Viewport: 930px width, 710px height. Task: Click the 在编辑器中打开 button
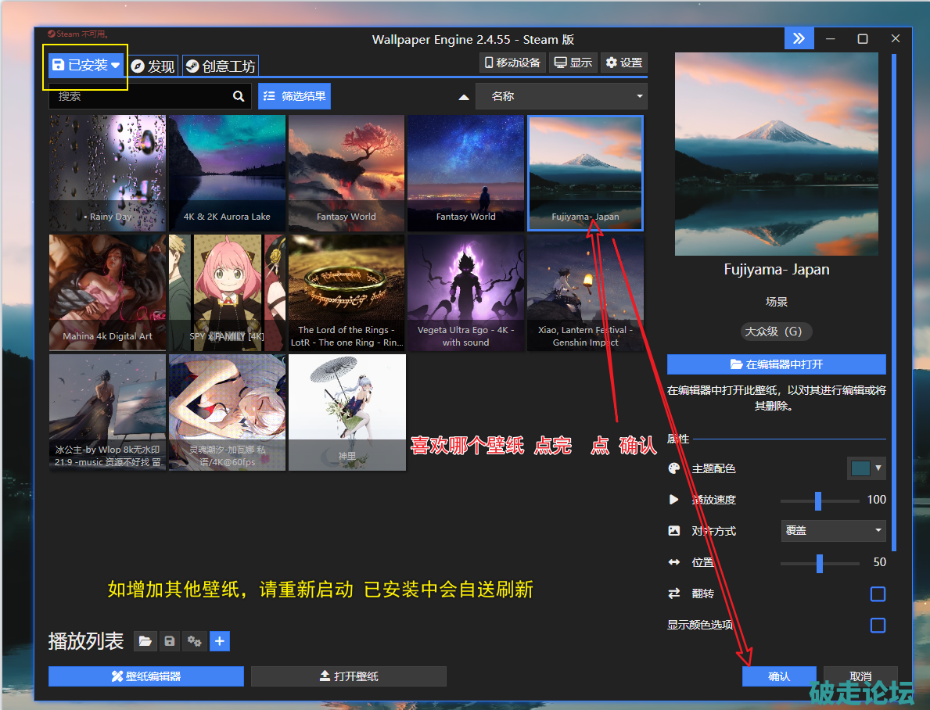776,364
